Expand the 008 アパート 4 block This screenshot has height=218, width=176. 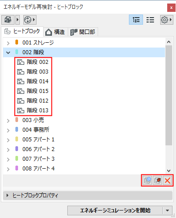point(8,169)
